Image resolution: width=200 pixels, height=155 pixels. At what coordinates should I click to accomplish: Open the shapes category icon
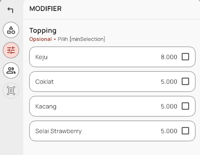click(11, 30)
